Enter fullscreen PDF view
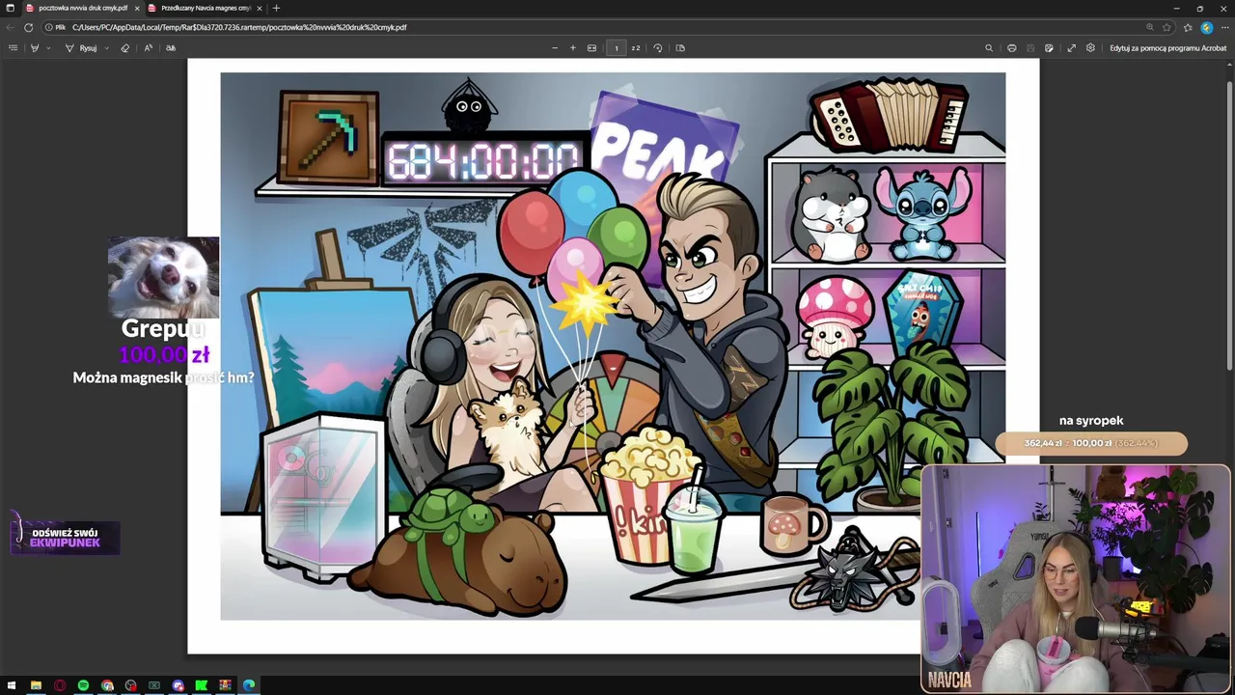Viewport: 1235px width, 695px height. pyautogui.click(x=1071, y=47)
